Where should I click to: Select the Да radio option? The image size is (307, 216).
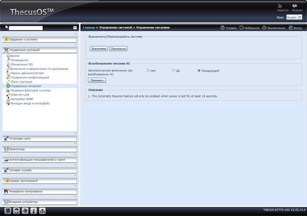174,71
